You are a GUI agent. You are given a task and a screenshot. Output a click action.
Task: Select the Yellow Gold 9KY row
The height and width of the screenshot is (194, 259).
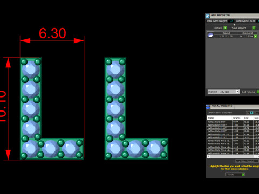click(233, 122)
